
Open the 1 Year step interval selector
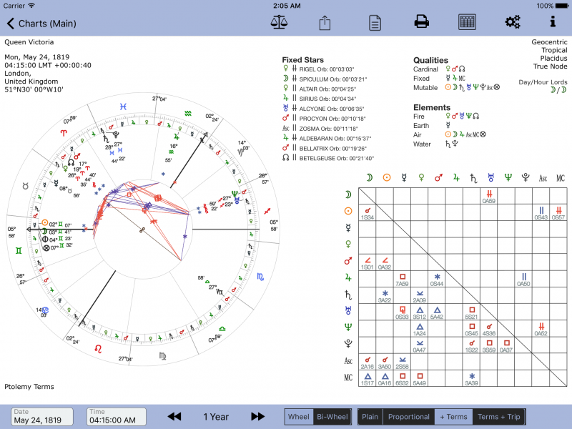[x=216, y=417]
